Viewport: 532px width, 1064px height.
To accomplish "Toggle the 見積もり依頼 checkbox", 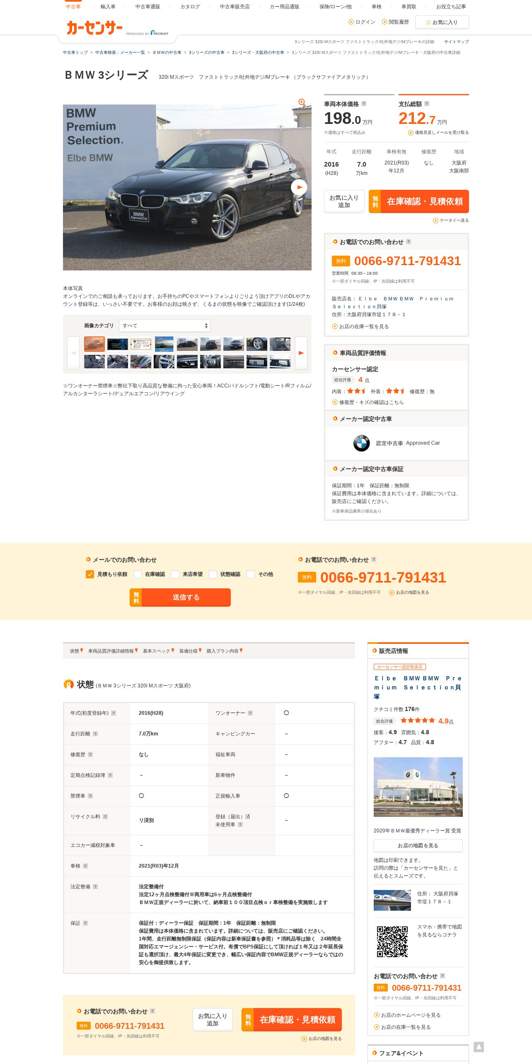I will coord(90,574).
